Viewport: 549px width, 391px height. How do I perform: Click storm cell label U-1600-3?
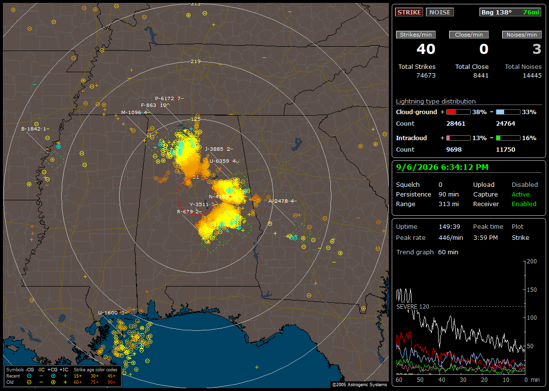112,313
